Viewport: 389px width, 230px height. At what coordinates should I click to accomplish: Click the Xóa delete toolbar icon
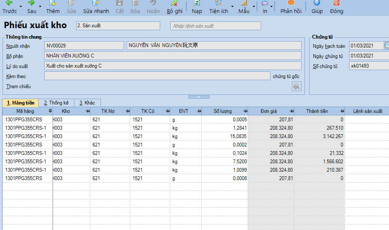pos(135,7)
